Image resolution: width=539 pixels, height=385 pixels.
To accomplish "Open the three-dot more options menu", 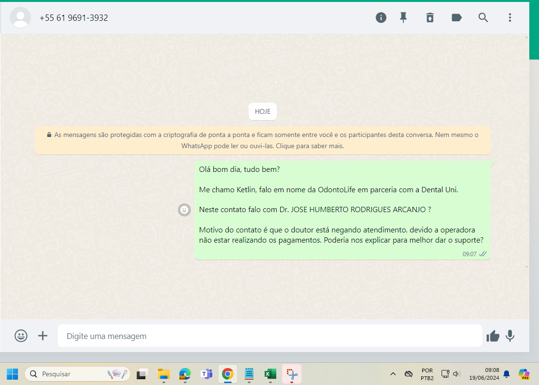I will pos(510,17).
